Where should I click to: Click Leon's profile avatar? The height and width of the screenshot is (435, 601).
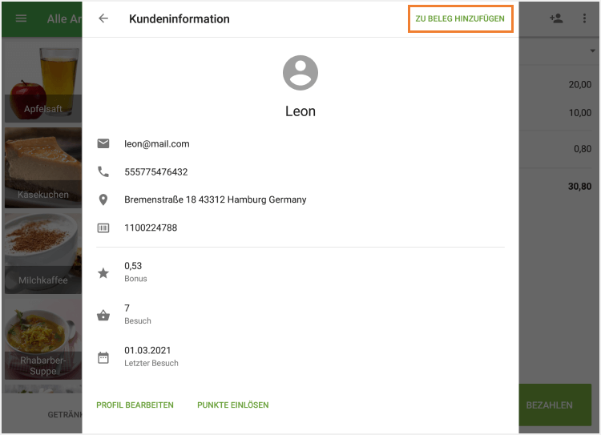tap(300, 73)
